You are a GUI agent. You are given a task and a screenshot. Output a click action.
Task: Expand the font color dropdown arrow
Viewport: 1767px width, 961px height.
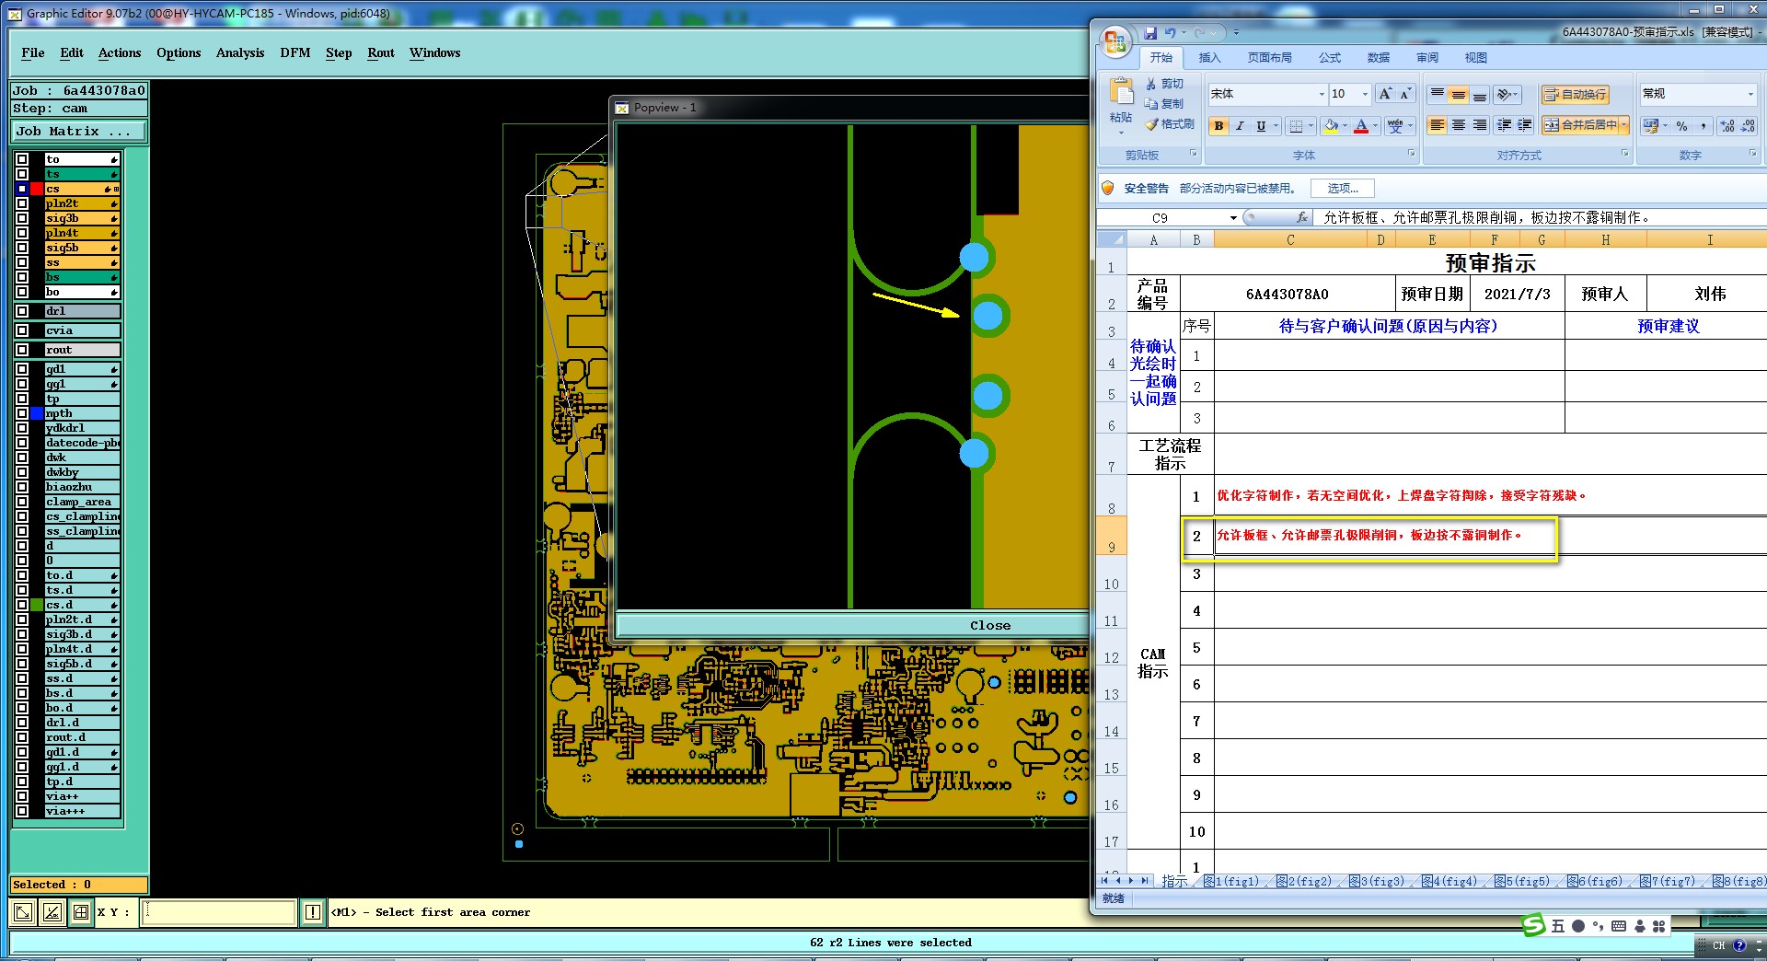(1375, 126)
